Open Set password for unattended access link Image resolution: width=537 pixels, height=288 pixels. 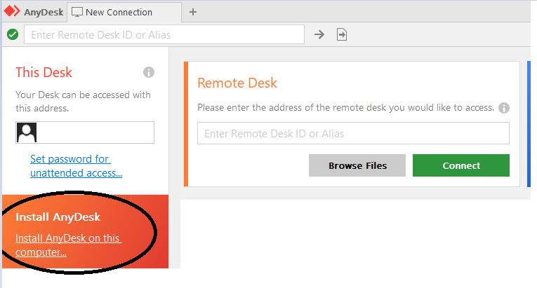click(76, 166)
